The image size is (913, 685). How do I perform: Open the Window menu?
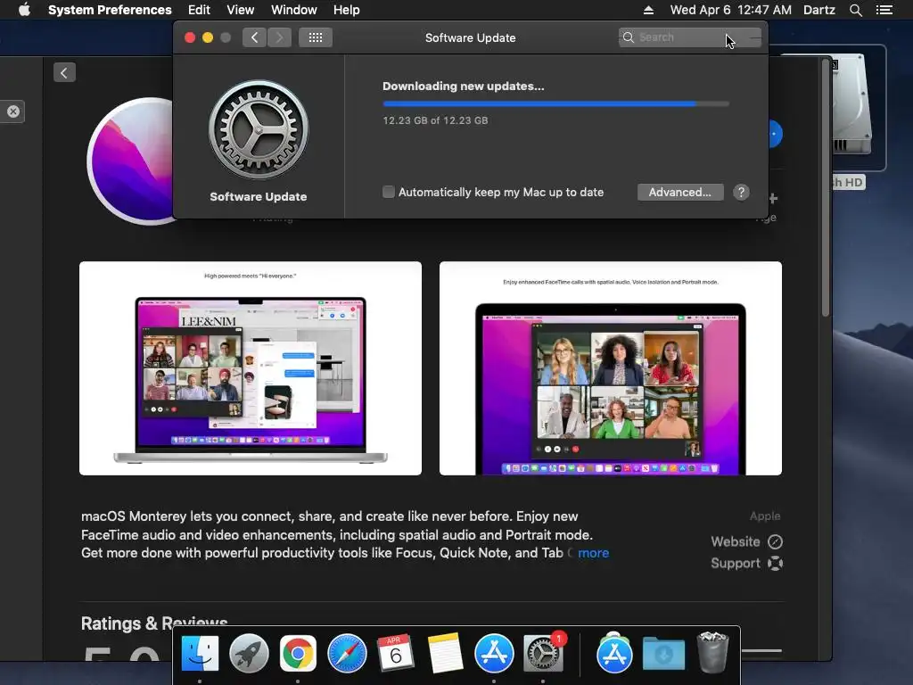point(293,10)
